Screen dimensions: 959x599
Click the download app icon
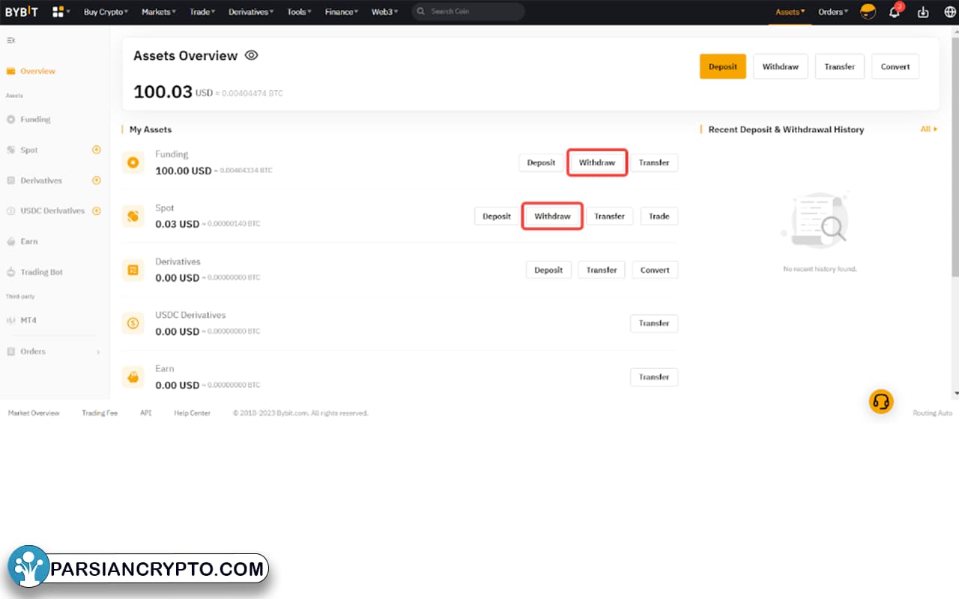922,12
